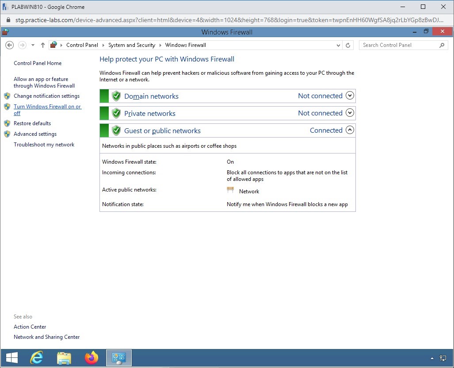Open Advanced settings link
This screenshot has width=454, height=368.
pos(35,134)
